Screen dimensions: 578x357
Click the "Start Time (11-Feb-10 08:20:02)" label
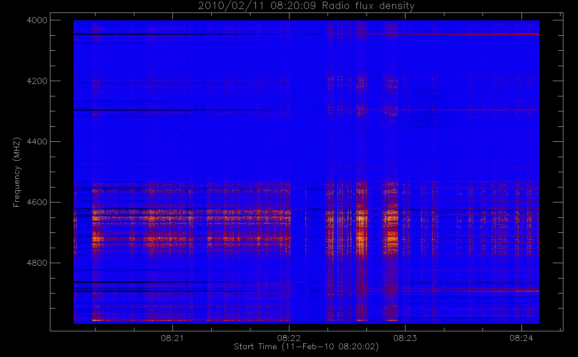[306, 347]
